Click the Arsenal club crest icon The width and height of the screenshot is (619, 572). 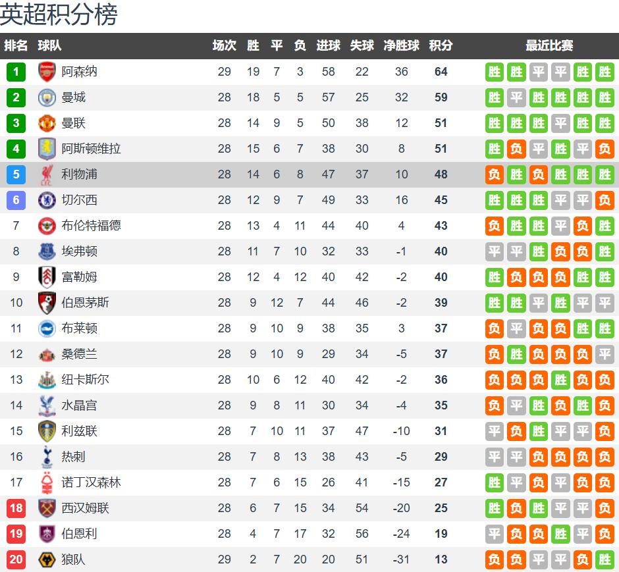(47, 72)
